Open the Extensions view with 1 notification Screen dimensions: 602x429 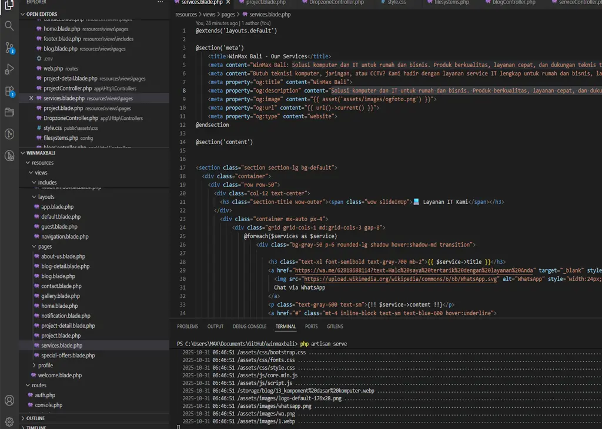(x=9, y=91)
